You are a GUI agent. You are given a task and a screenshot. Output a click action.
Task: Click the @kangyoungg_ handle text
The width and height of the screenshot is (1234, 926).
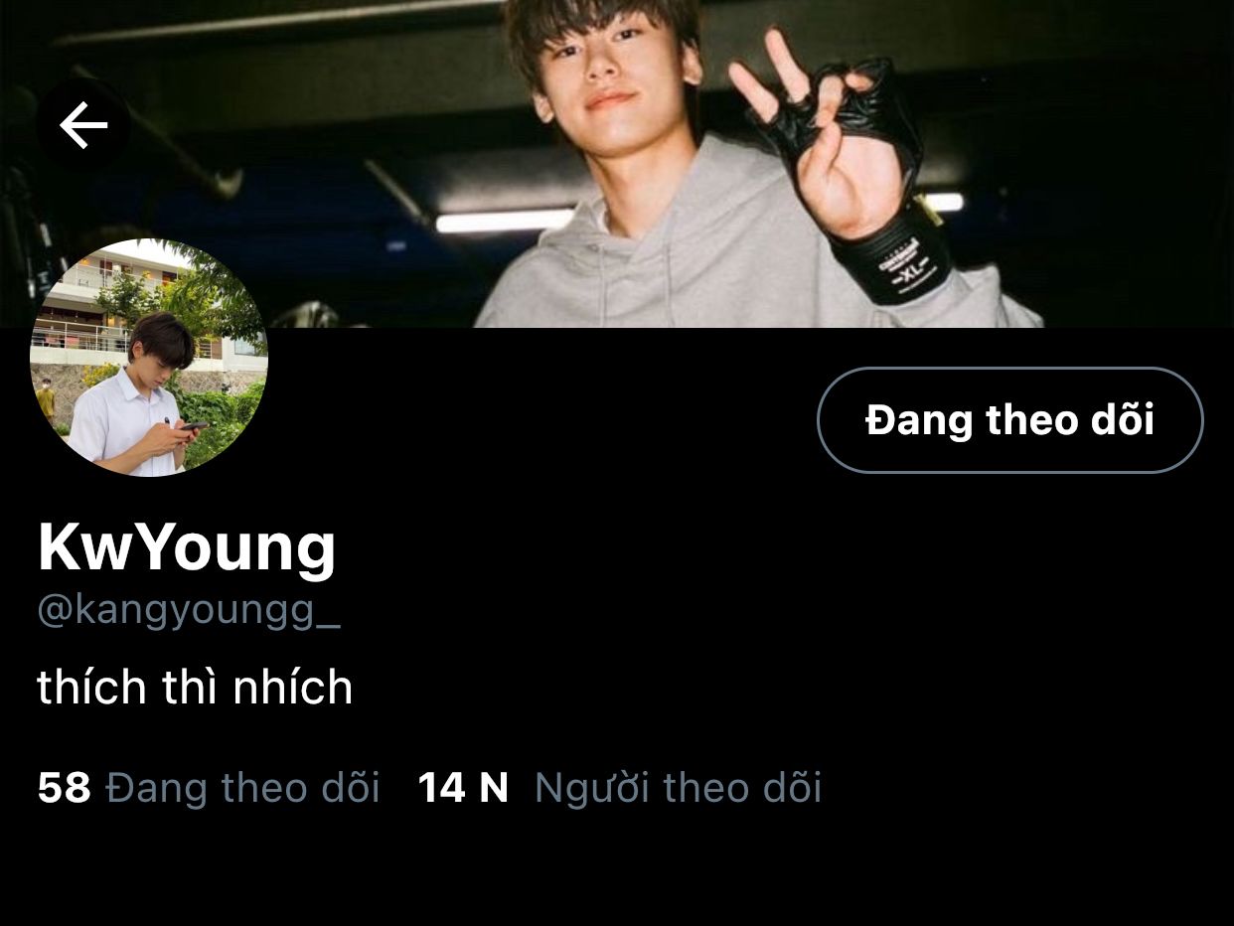coord(189,611)
